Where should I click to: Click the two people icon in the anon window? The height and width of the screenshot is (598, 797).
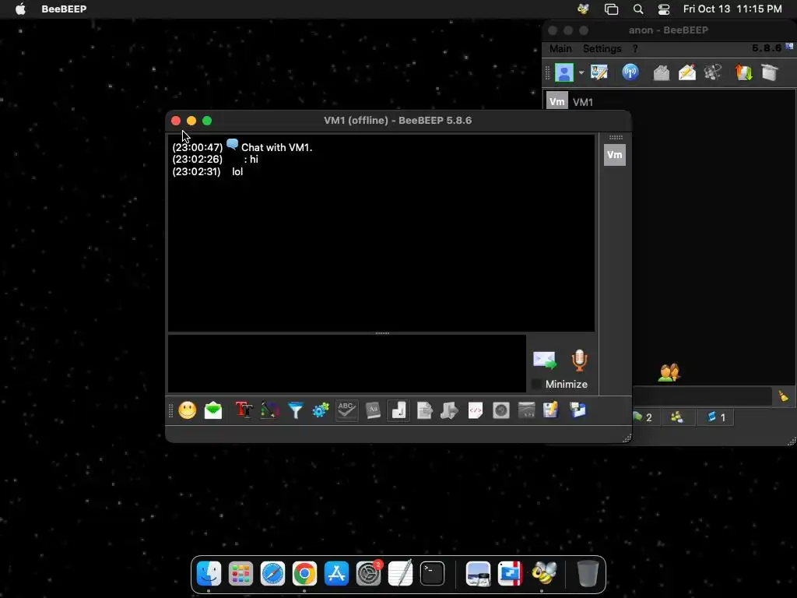[x=669, y=373]
